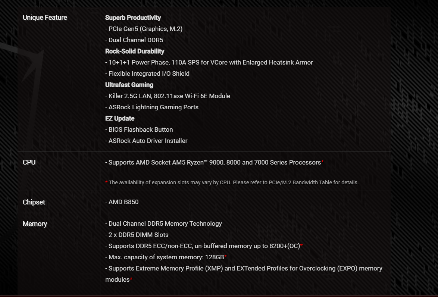Click the PCIe/M.2 Bandwidth Table footnote text
Image resolution: width=438 pixels, height=297 pixels.
point(234,182)
